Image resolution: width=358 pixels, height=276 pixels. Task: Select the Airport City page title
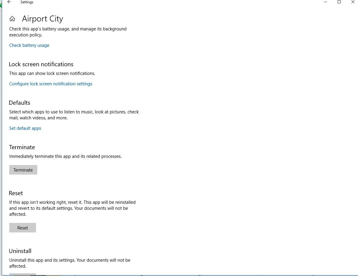(43, 19)
